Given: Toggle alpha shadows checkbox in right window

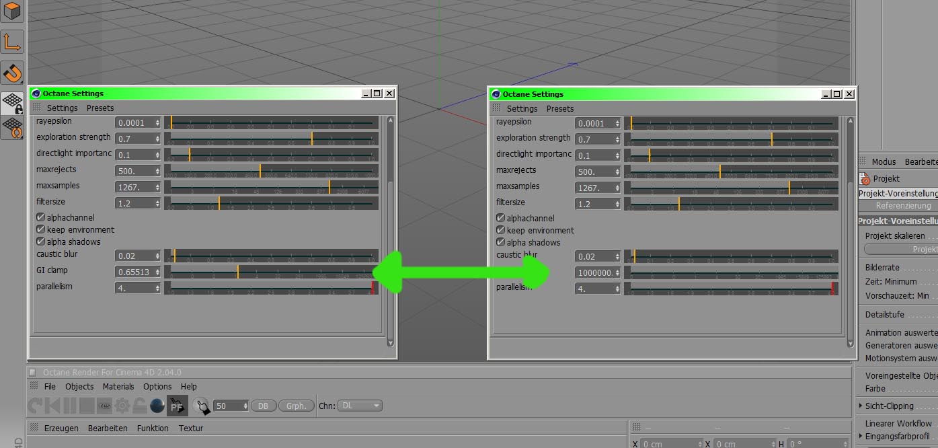Looking at the screenshot, I should 500,242.
